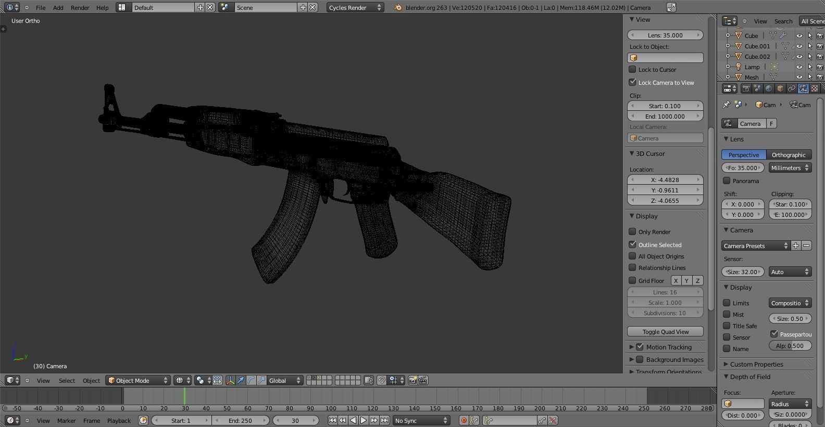Enable the scale manipulator icon
Viewport: 825px width, 427px height.
pos(261,380)
